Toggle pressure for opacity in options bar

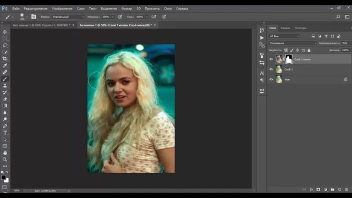[120, 16]
